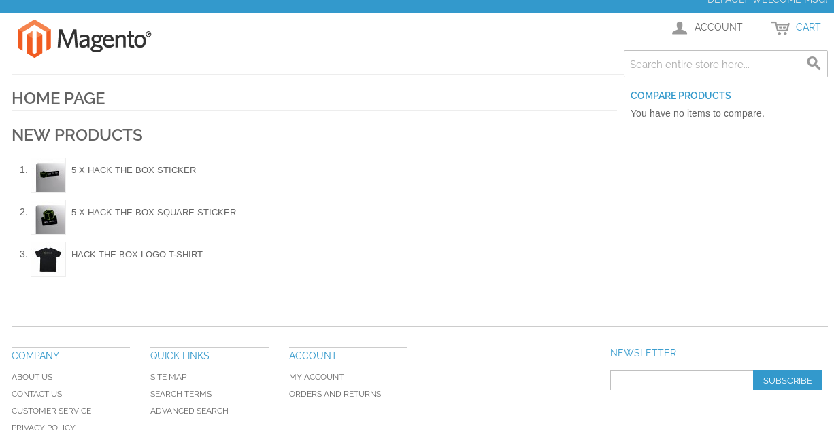Open the Contact Us link
The image size is (834, 440).
point(37,394)
